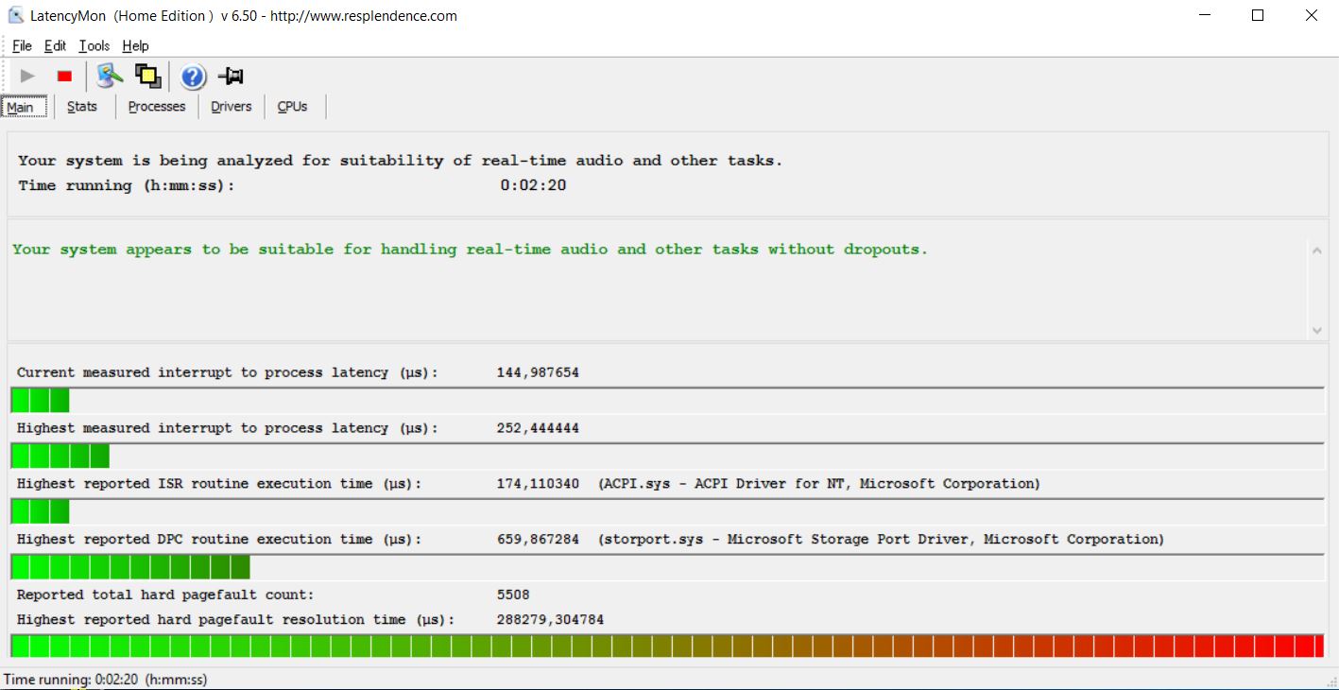
Task: Click the highest ISR routine execution time bar
Action: coord(667,511)
